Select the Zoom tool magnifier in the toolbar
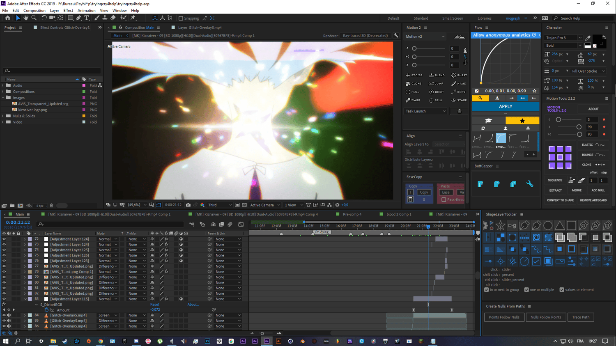The width and height of the screenshot is (616, 346). point(34,18)
